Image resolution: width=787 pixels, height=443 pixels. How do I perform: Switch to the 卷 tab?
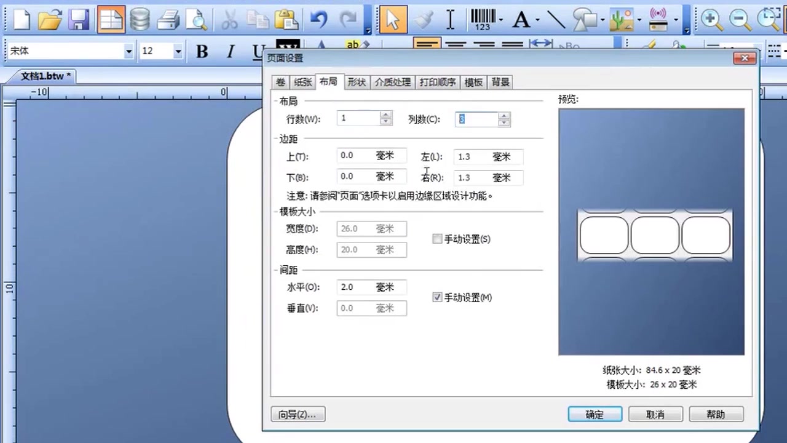click(x=280, y=82)
